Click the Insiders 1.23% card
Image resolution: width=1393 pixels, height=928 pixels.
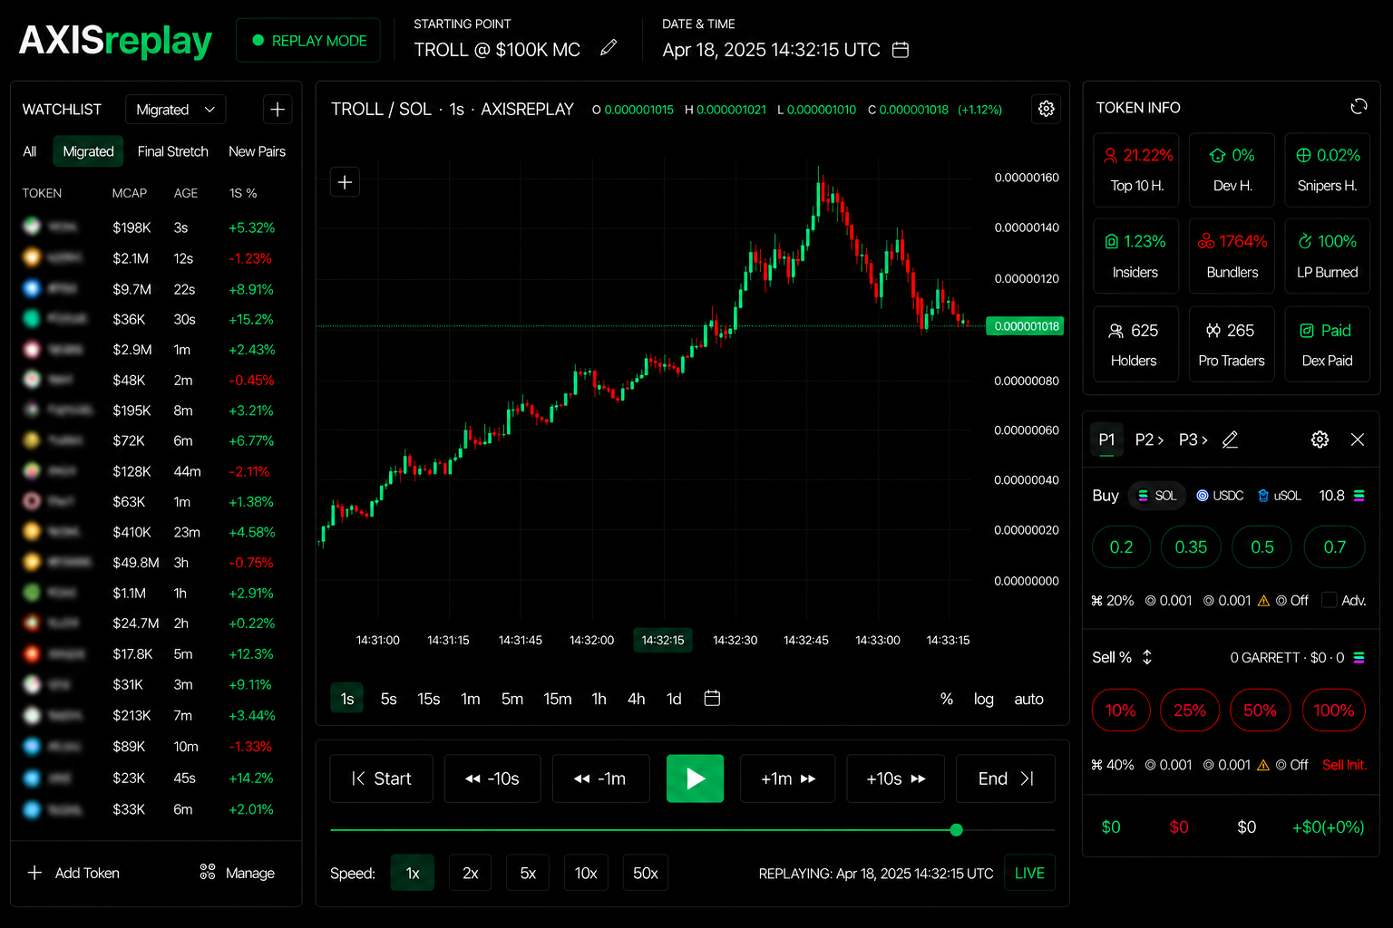click(x=1136, y=256)
